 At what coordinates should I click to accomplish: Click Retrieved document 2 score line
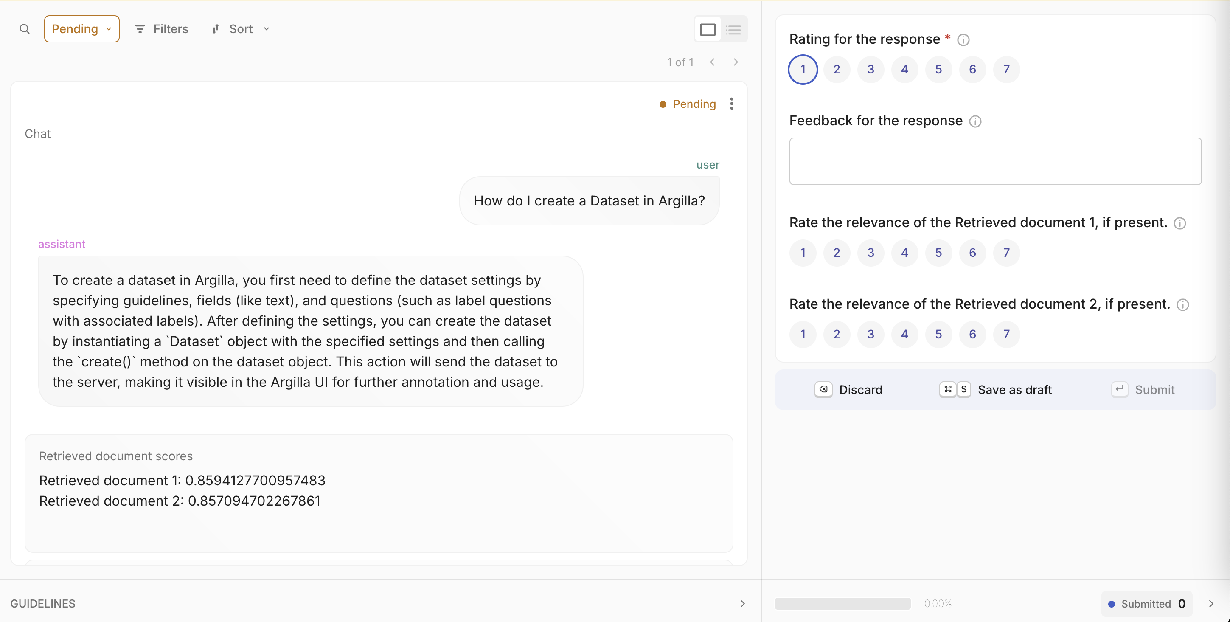click(x=180, y=501)
